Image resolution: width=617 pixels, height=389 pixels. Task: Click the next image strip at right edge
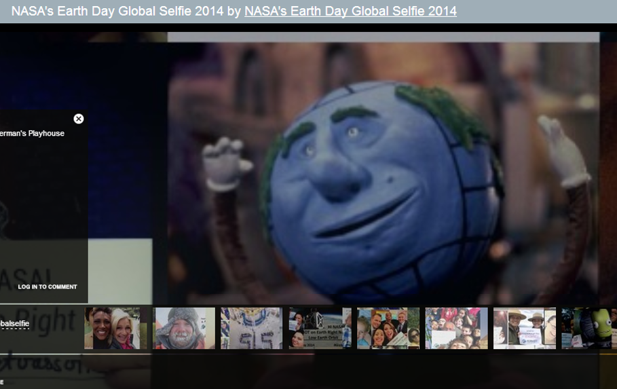coord(608,170)
